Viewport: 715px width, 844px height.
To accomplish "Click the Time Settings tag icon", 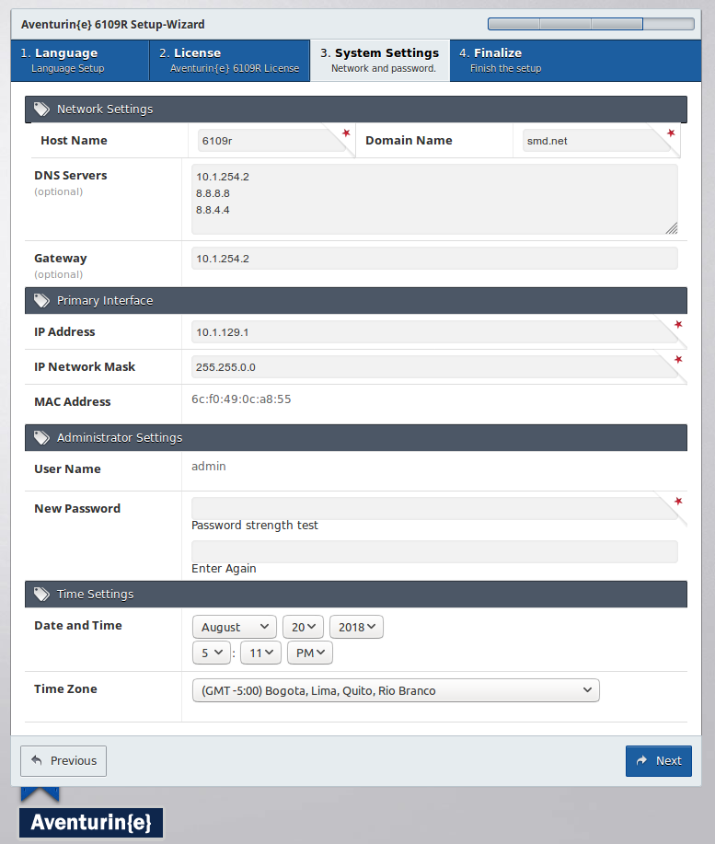I will click(x=41, y=595).
